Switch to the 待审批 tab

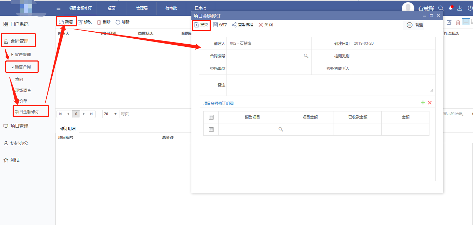click(171, 8)
